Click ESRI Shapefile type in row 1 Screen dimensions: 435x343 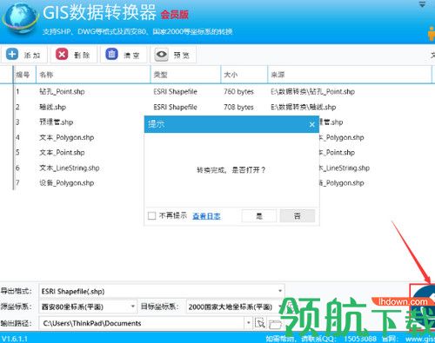(175, 92)
